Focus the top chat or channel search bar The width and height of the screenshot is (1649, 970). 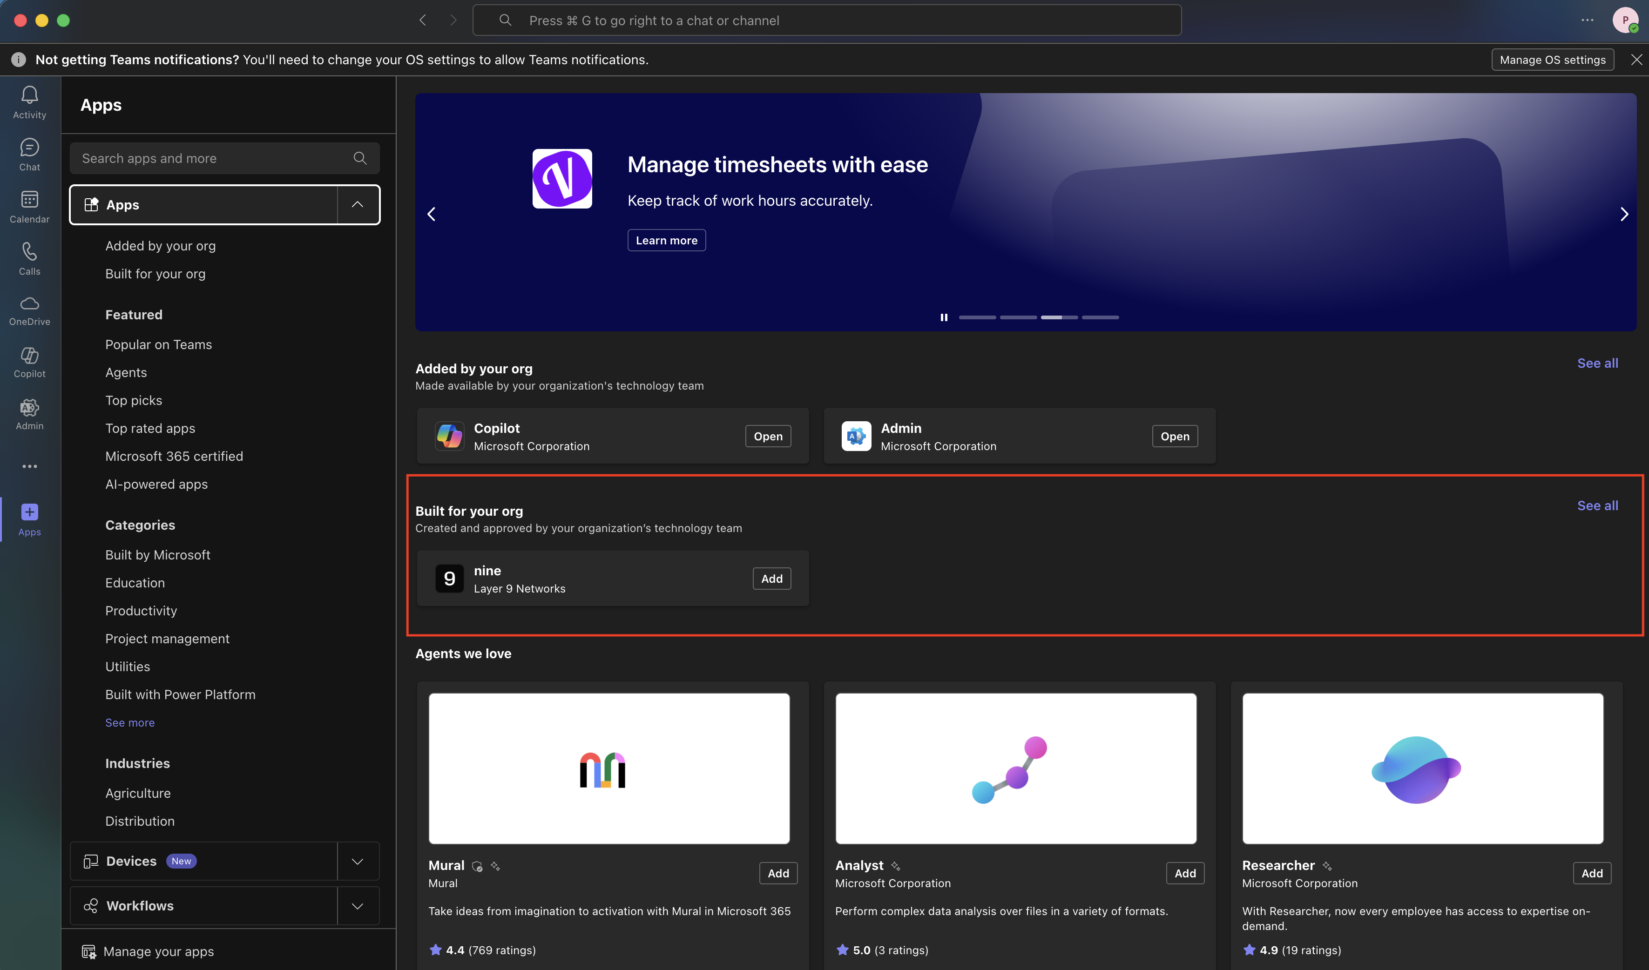pyautogui.click(x=826, y=20)
